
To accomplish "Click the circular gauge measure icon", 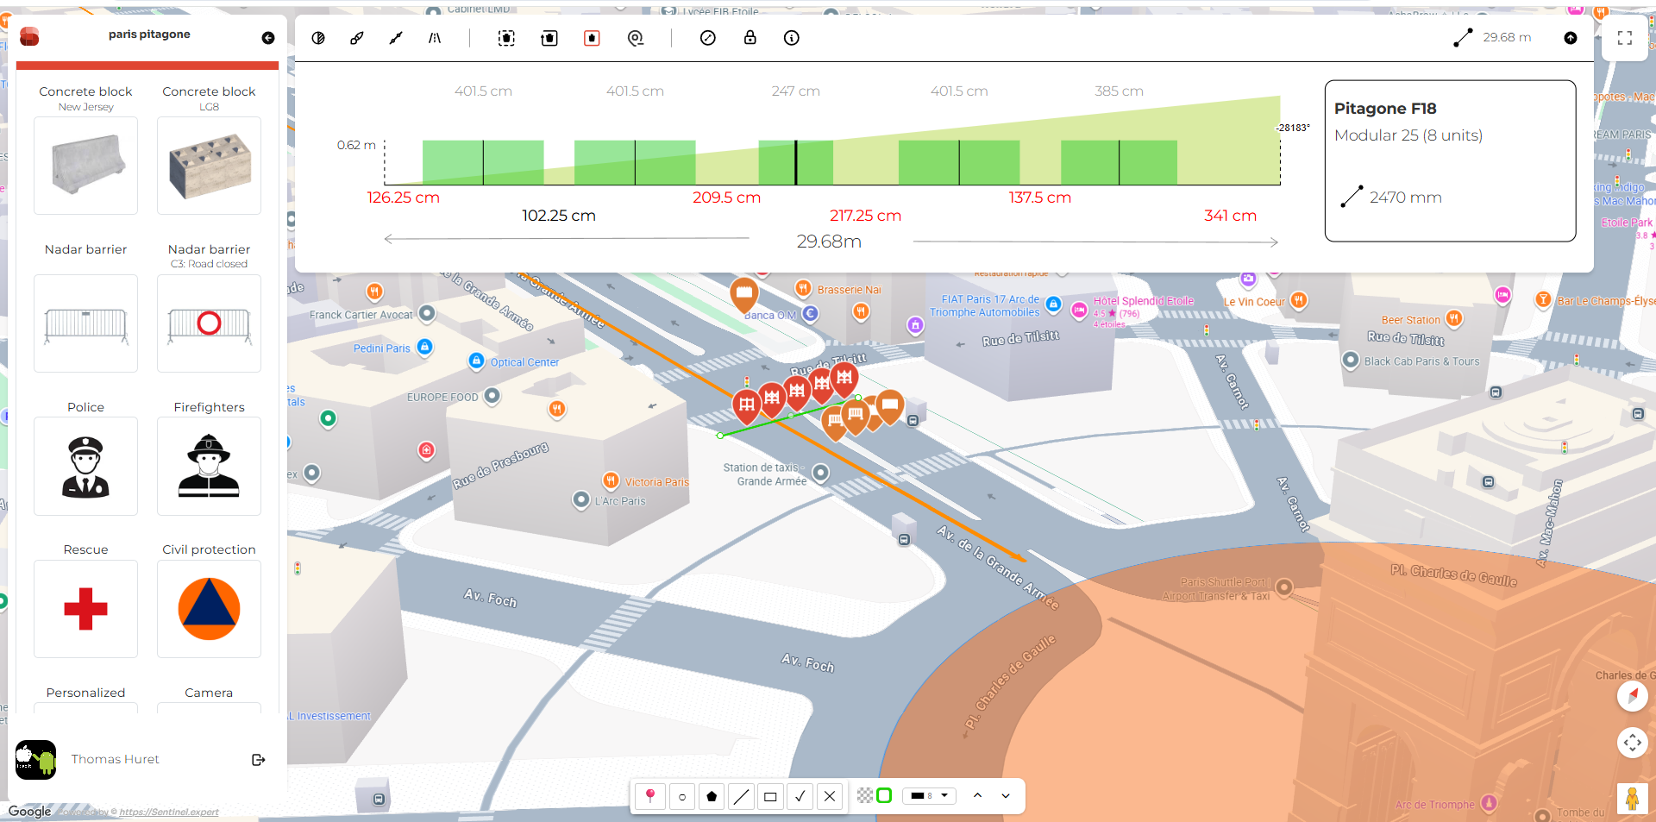I will pos(708,38).
